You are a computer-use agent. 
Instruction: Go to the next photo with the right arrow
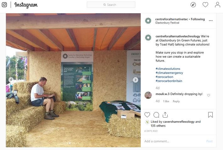135,80
